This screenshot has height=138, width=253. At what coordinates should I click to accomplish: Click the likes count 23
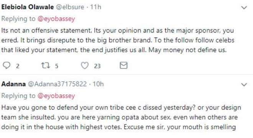point(97,66)
